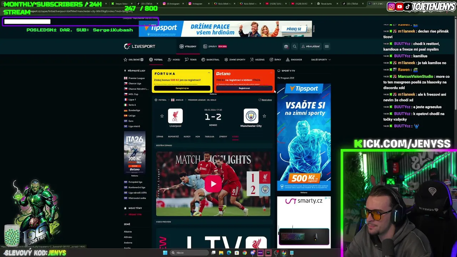This screenshot has width=457, height=257.
Task: Open MOL Cup in pinned leagues
Action: click(133, 94)
